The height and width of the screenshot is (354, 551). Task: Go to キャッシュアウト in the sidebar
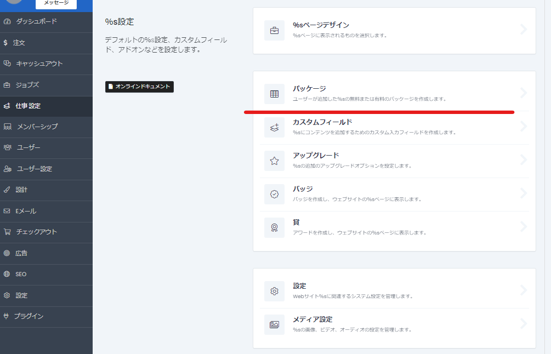click(x=39, y=64)
